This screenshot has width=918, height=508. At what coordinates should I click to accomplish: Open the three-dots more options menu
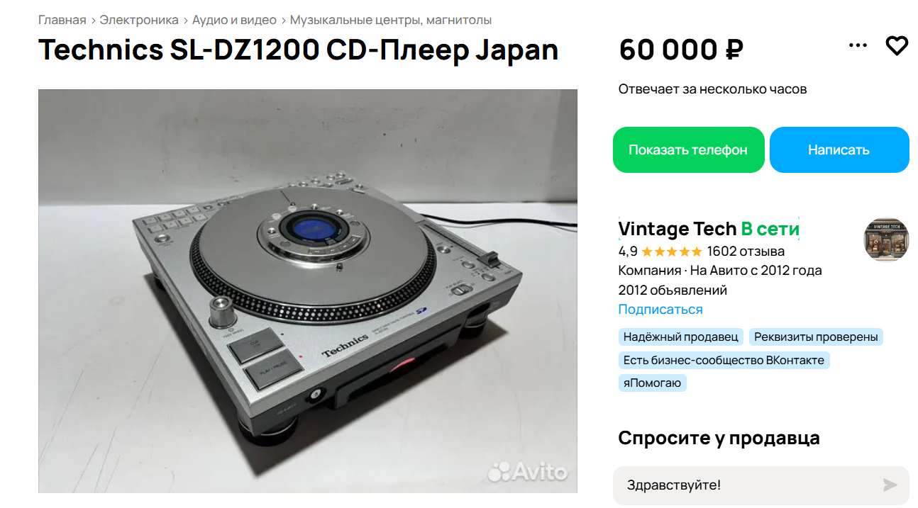(x=858, y=46)
